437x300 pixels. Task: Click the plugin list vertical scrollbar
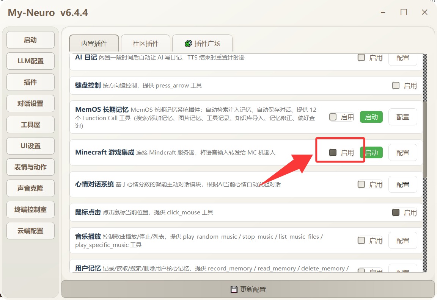point(425,136)
